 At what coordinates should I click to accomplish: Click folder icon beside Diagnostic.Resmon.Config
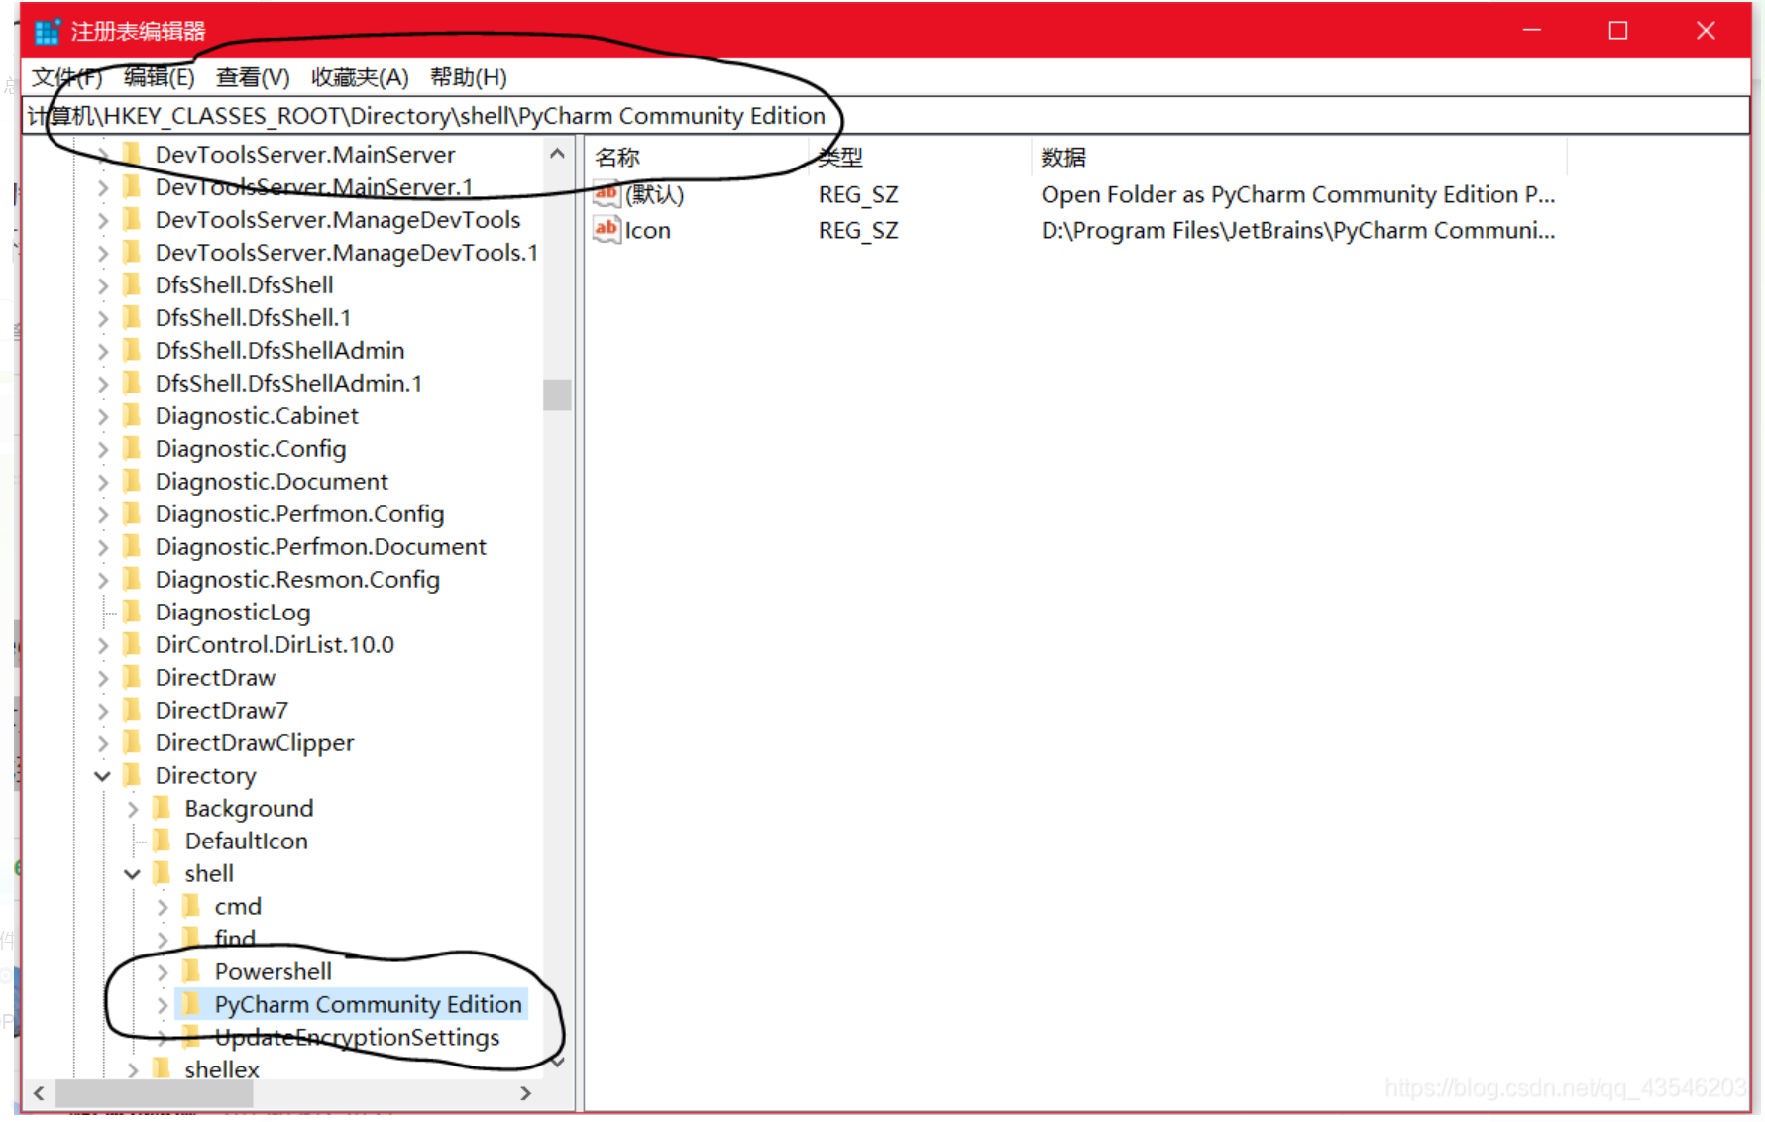132,580
